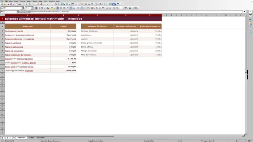Image resolution: width=253 pixels, height=142 pixels.
Task: Select the Riepilogo sheet tab
Action: [21, 138]
